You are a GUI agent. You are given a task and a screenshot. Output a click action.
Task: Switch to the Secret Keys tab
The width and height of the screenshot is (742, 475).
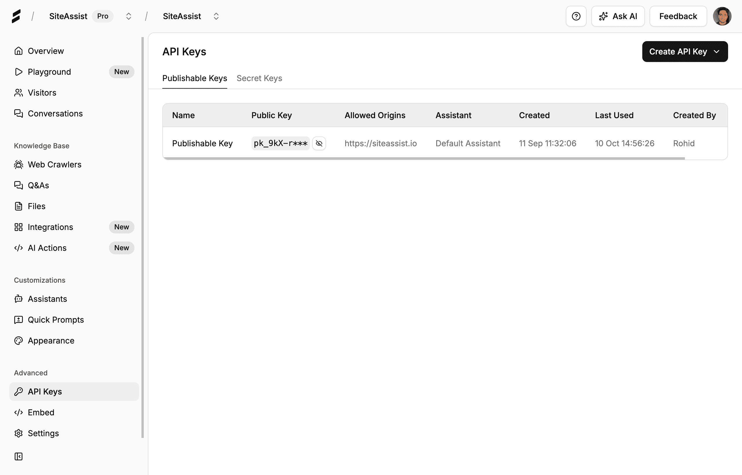click(x=259, y=78)
